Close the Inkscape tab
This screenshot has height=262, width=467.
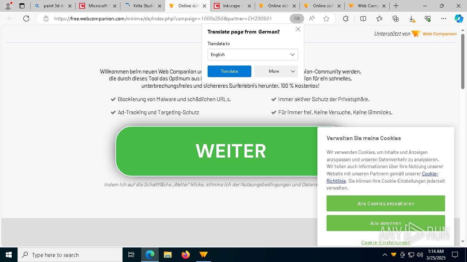[249, 6]
